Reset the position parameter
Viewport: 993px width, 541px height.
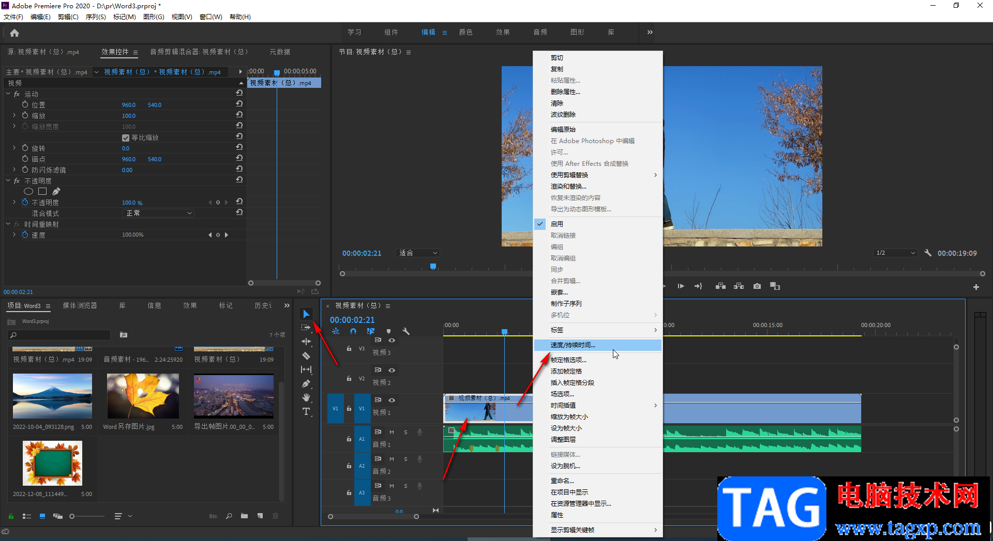click(239, 104)
